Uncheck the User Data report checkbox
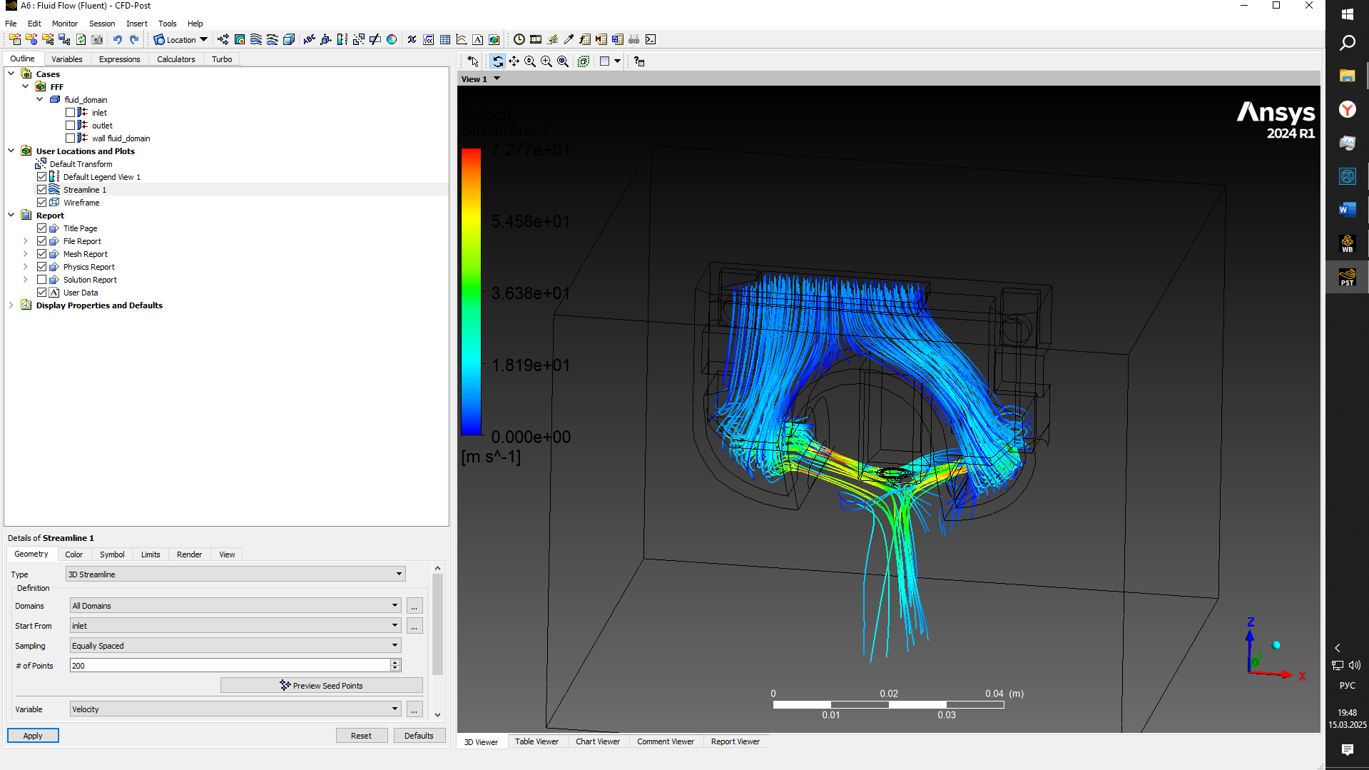Image resolution: width=1369 pixels, height=770 pixels. 41,293
